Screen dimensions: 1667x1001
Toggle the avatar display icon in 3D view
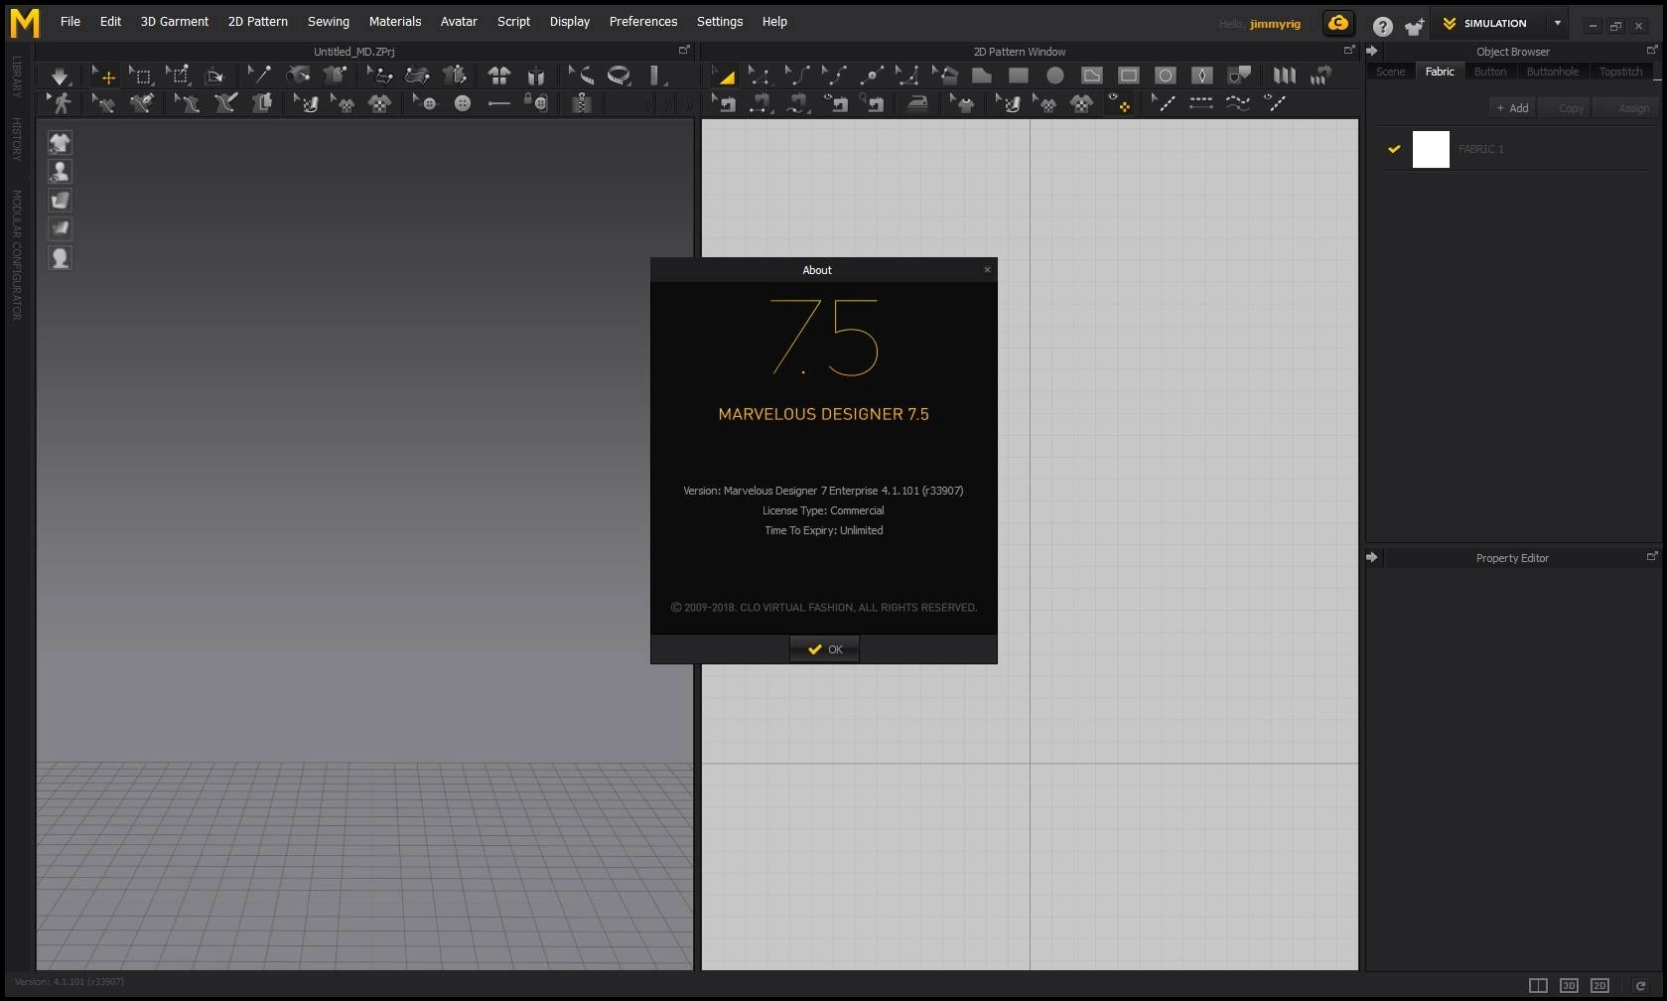61,172
